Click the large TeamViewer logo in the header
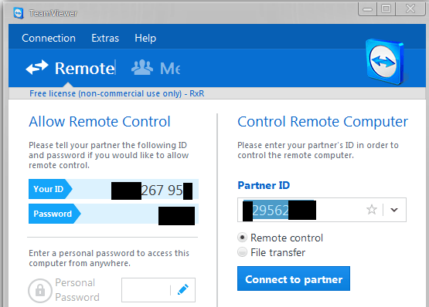Screen dimensions: 429x307 pos(386,62)
